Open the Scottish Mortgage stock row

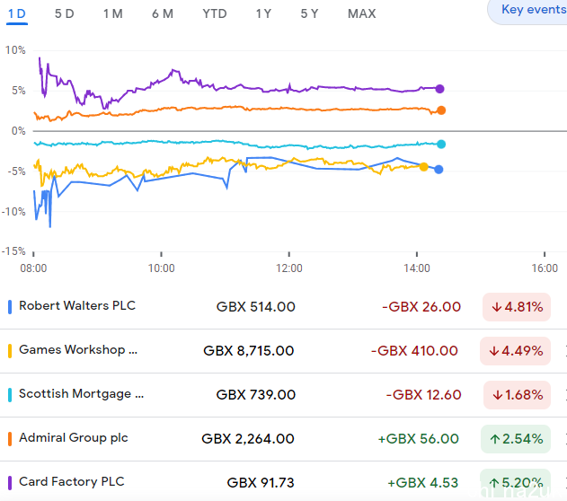[284, 395]
